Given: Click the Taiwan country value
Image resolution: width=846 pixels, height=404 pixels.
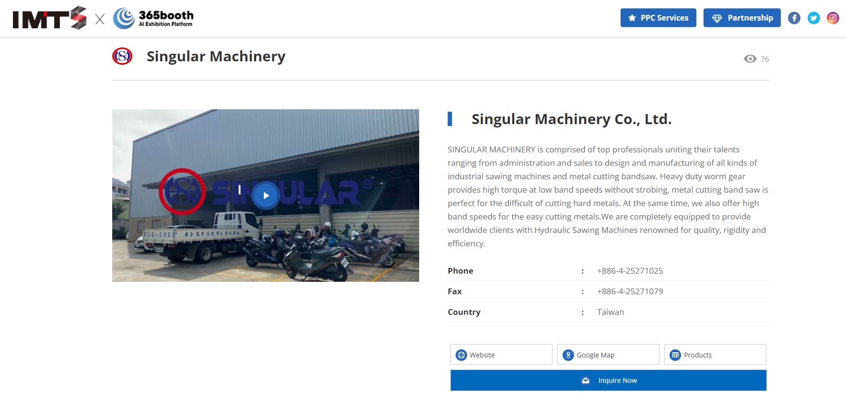Looking at the screenshot, I should coord(611,312).
